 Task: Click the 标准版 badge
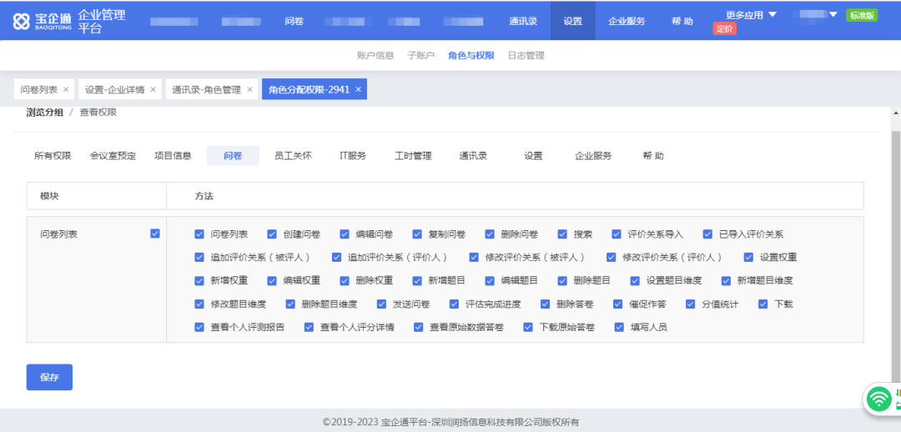tap(862, 16)
